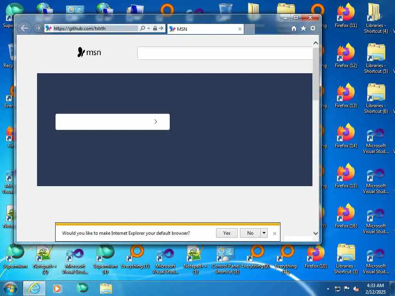The width and height of the screenshot is (395, 296).
Task: Select Libraries - Shortcut (5) icon
Action: click(376, 58)
